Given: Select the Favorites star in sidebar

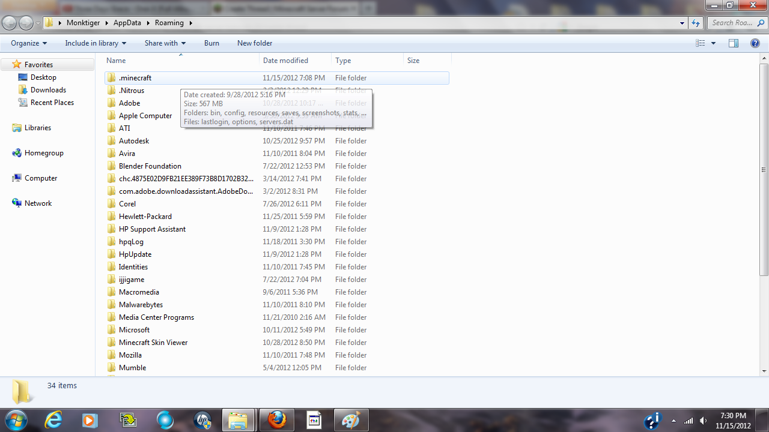Looking at the screenshot, I should [17, 64].
